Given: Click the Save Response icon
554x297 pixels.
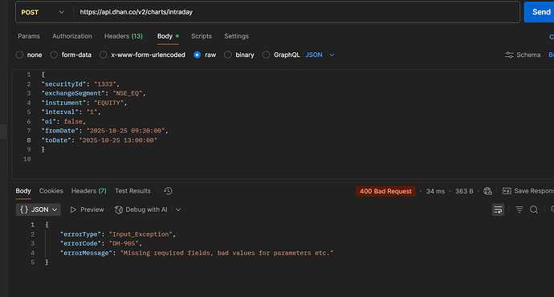Looking at the screenshot, I should [x=507, y=191].
